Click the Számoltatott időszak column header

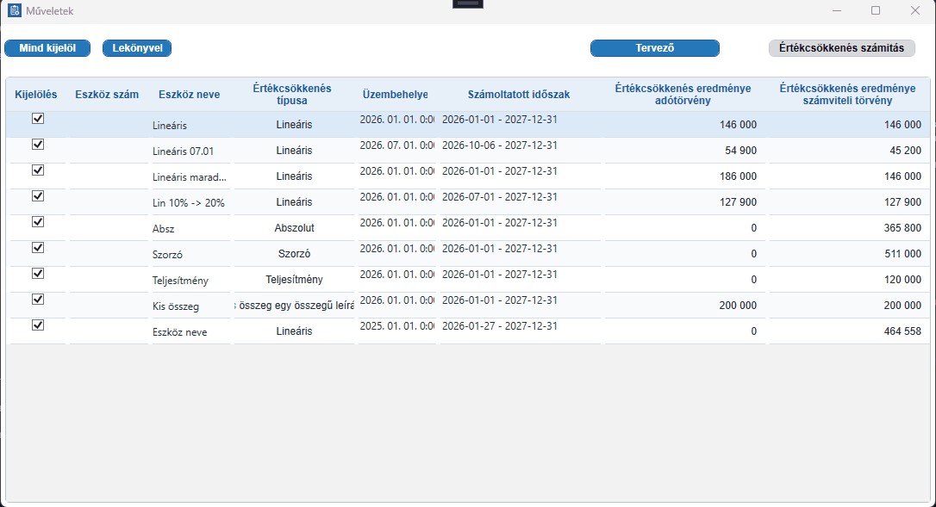click(519, 94)
